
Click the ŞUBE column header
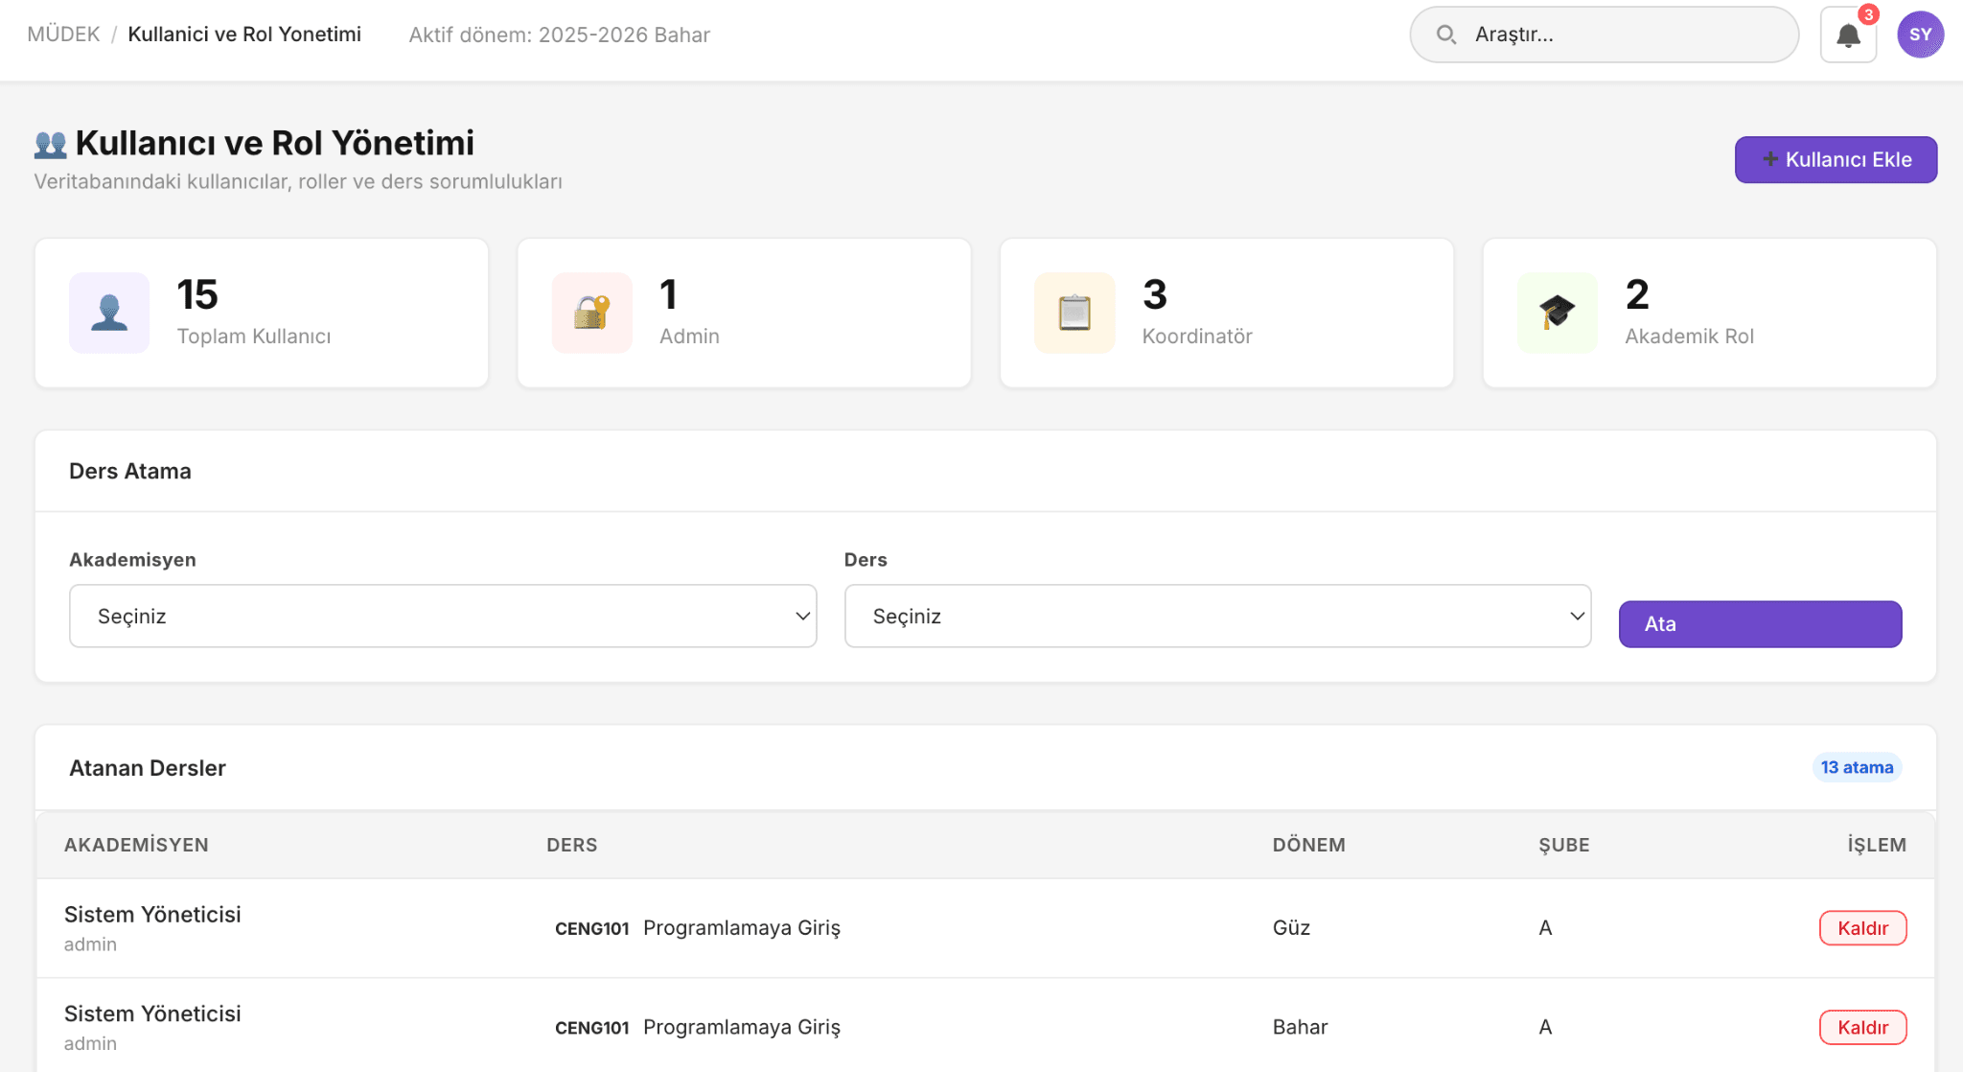point(1563,845)
